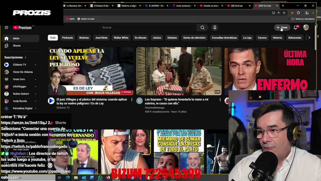Select the La Liga filter chip
This screenshot has height=181, width=321.
[247, 38]
